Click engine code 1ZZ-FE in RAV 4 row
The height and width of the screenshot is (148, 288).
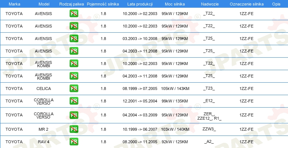point(246,142)
